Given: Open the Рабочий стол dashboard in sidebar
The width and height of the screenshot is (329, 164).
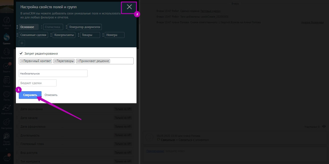Looking at the screenshot, I should [x=7, y=22].
